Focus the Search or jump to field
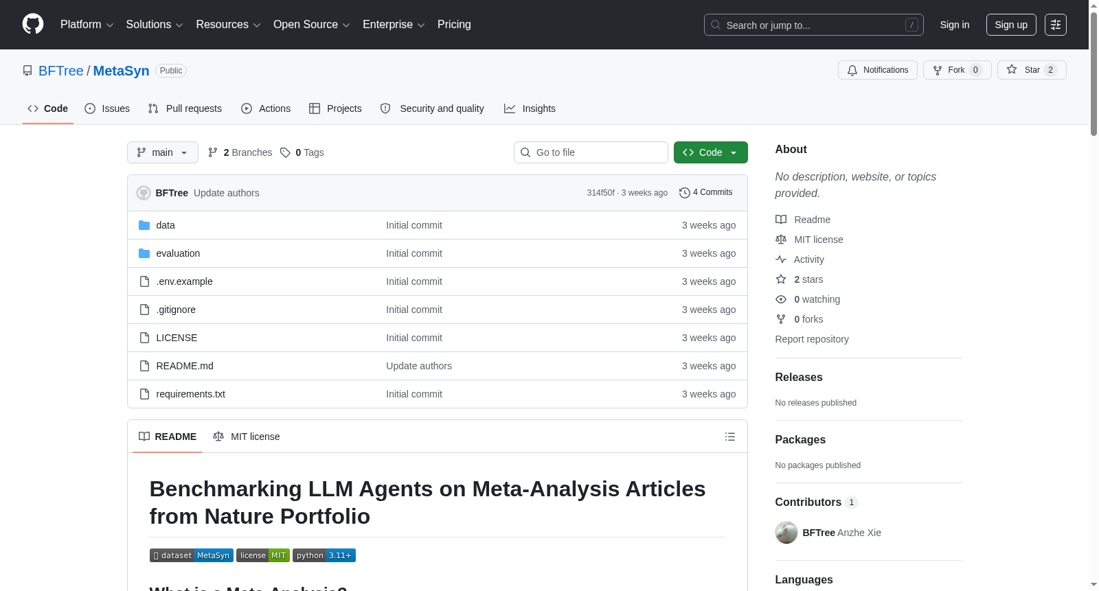 [813, 25]
